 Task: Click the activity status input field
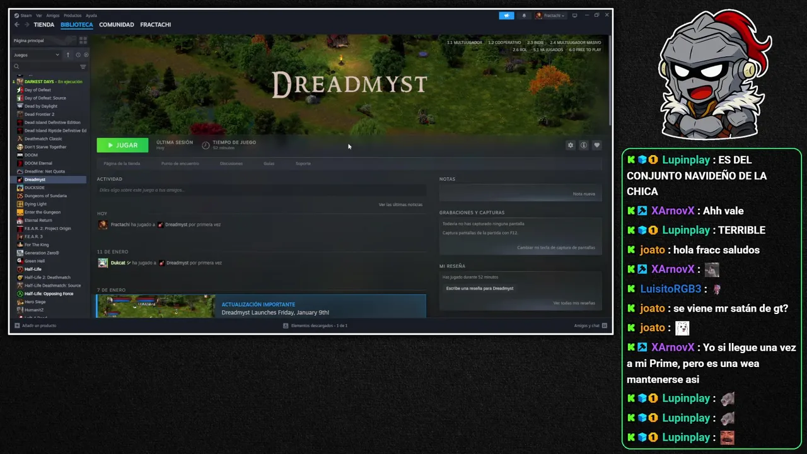click(x=261, y=190)
